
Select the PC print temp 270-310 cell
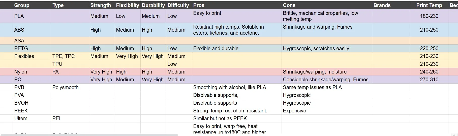click(x=429, y=80)
